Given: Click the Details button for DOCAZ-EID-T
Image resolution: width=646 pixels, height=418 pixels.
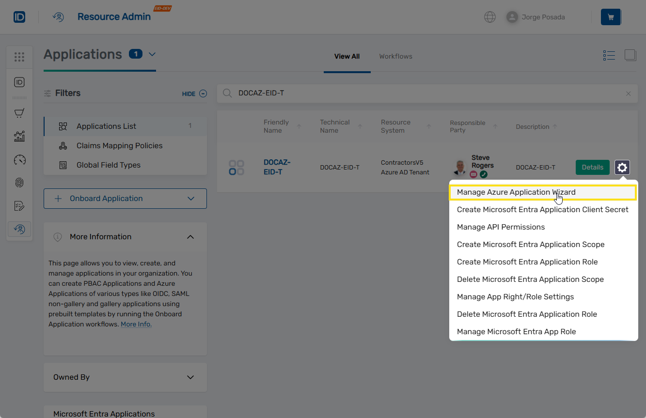Looking at the screenshot, I should [592, 167].
